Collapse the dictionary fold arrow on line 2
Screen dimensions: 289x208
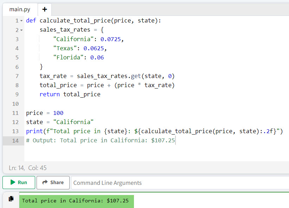[x=21, y=30]
